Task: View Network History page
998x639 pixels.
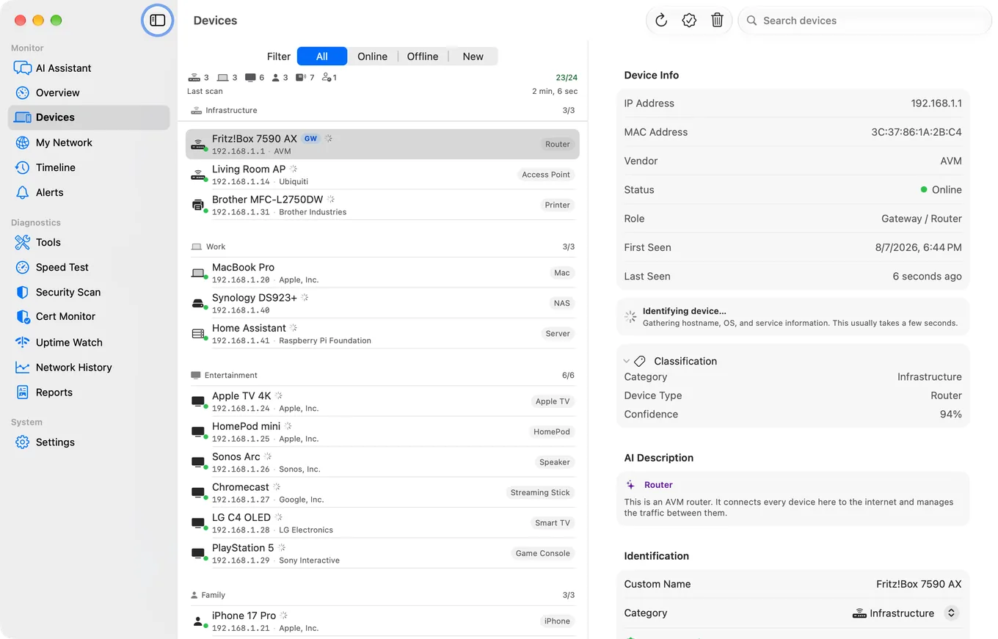Action: 89,367
